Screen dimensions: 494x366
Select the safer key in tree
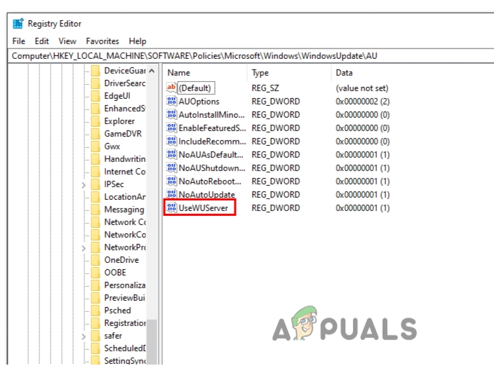pyautogui.click(x=113, y=335)
